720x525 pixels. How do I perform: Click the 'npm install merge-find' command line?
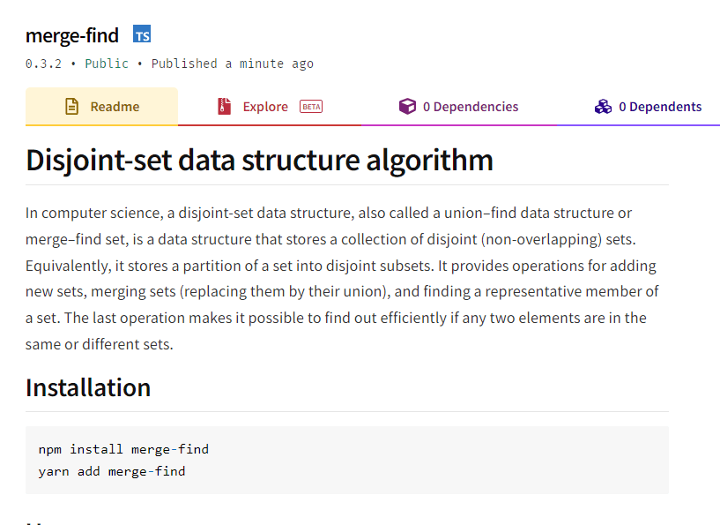tap(123, 449)
